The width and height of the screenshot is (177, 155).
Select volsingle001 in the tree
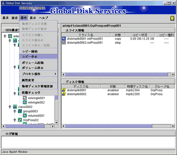click(36, 98)
